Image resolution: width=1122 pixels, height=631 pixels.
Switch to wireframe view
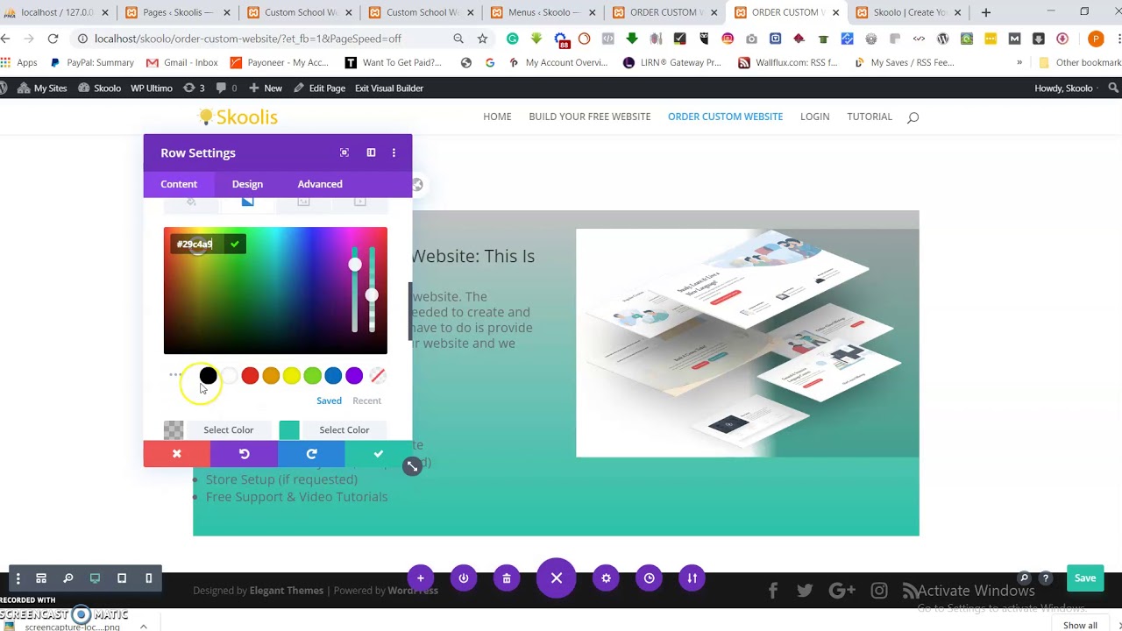pyautogui.click(x=41, y=578)
